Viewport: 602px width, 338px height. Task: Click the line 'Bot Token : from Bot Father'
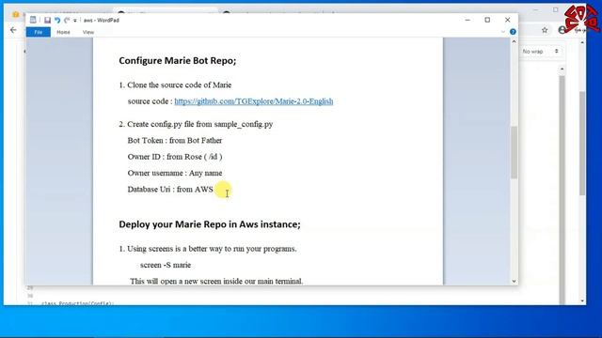coord(175,140)
